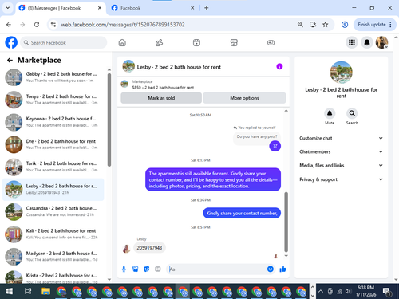
Task: Click More options button
Action: [244, 98]
